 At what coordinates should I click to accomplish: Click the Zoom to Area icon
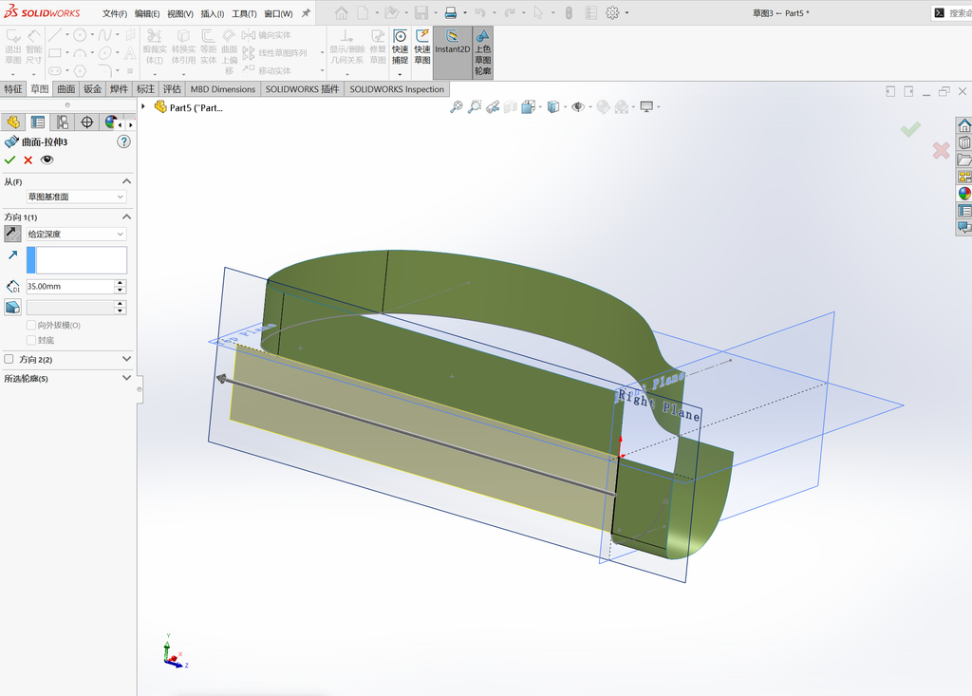pyautogui.click(x=475, y=107)
